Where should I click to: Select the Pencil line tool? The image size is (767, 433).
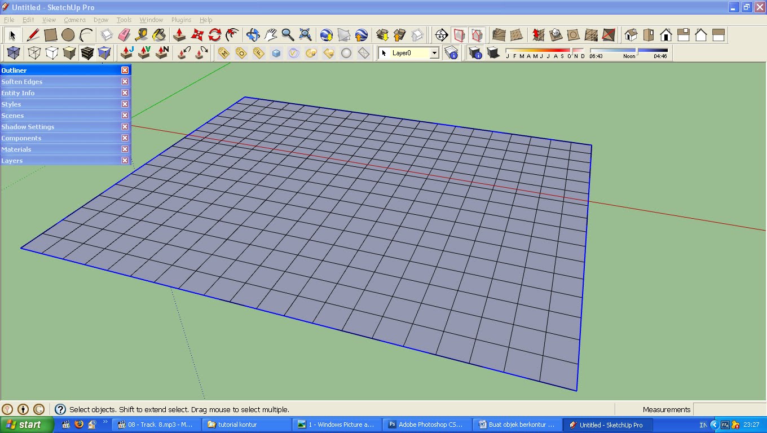(x=33, y=35)
